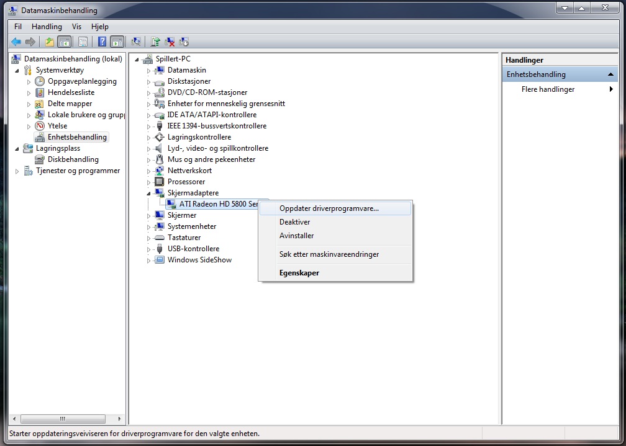The height and width of the screenshot is (446, 626).
Task: Expand the Oppgaveplanlegging node arrow
Action: 29,82
